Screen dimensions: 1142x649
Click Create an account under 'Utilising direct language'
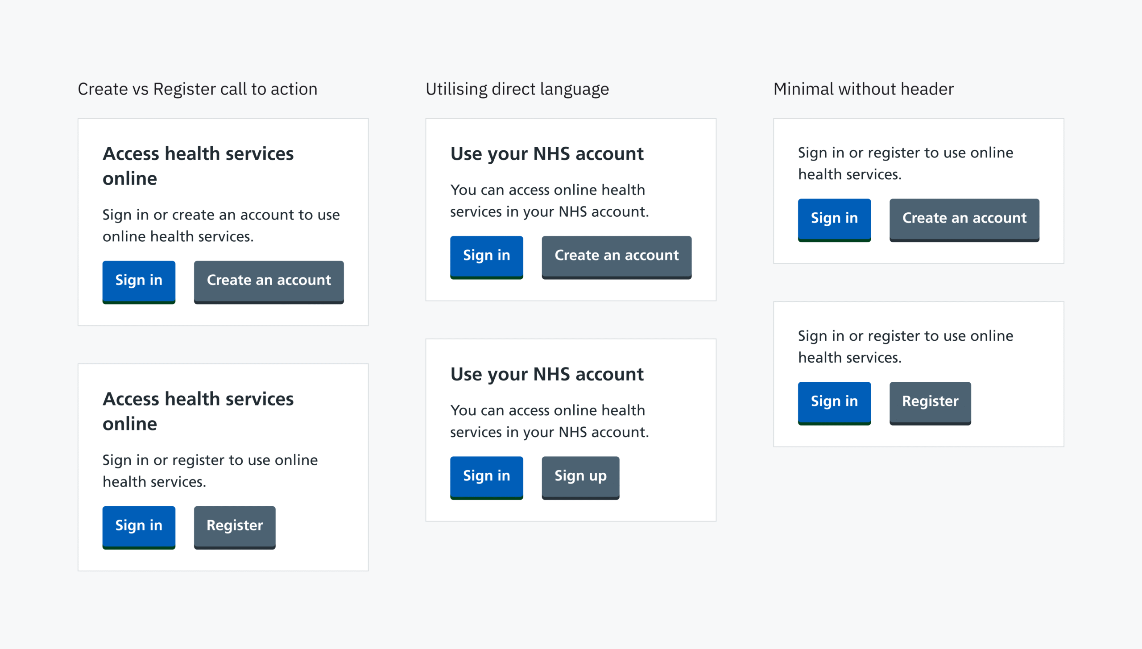pos(616,256)
